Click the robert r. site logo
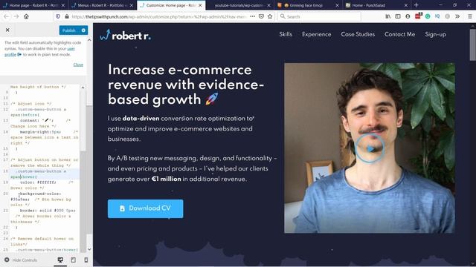 pyautogui.click(x=125, y=36)
